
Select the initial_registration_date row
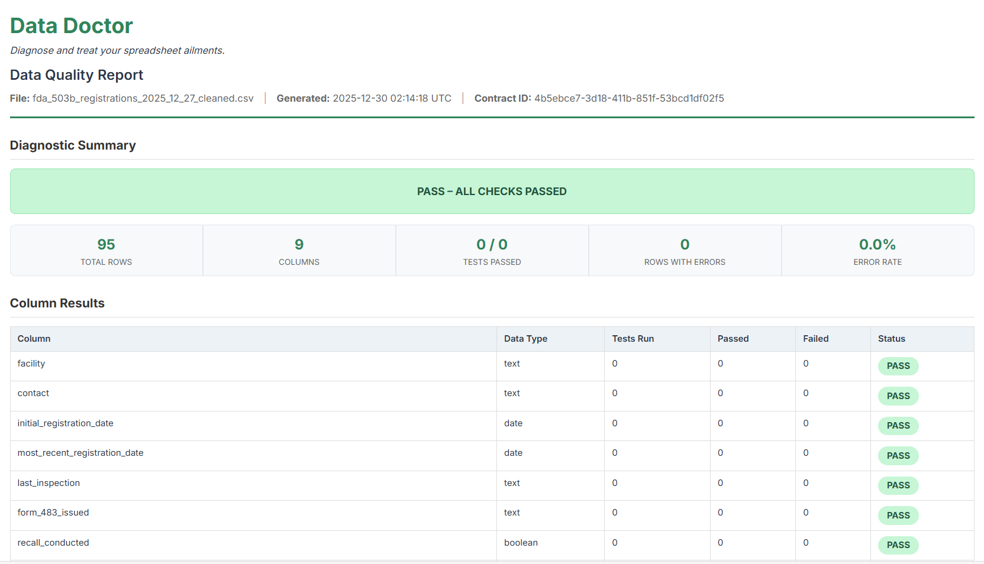66,423
